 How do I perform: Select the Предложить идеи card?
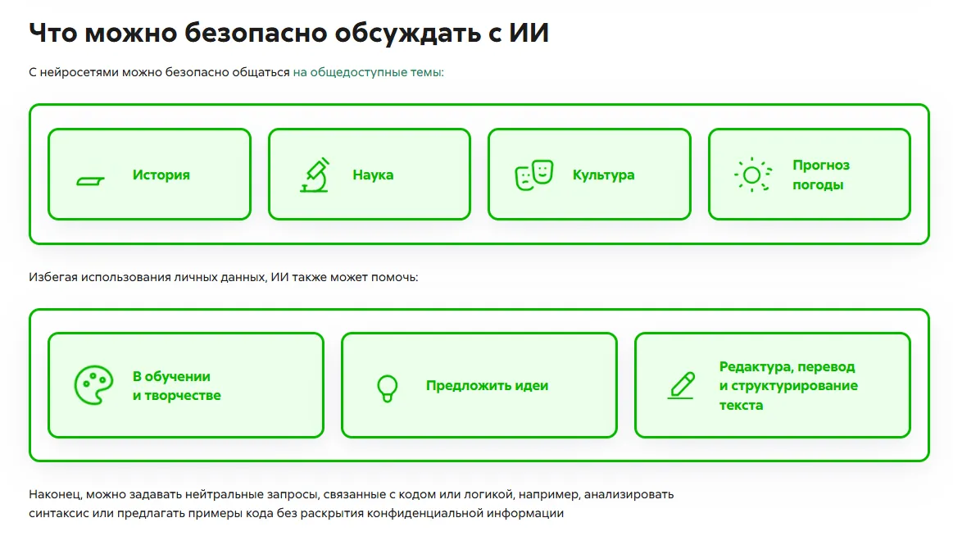[x=479, y=384]
